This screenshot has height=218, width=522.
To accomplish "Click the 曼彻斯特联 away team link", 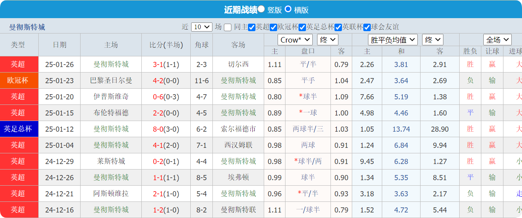I will click(238, 210).
